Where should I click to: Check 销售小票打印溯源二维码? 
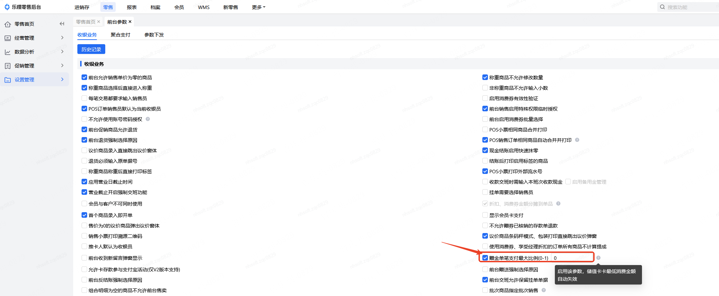[84, 236]
